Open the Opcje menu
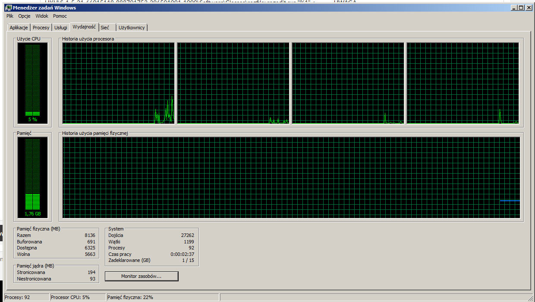 (25, 16)
